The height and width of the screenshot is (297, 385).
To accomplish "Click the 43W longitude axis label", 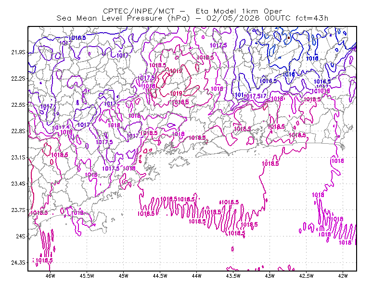I will pyautogui.click(x=270, y=276).
